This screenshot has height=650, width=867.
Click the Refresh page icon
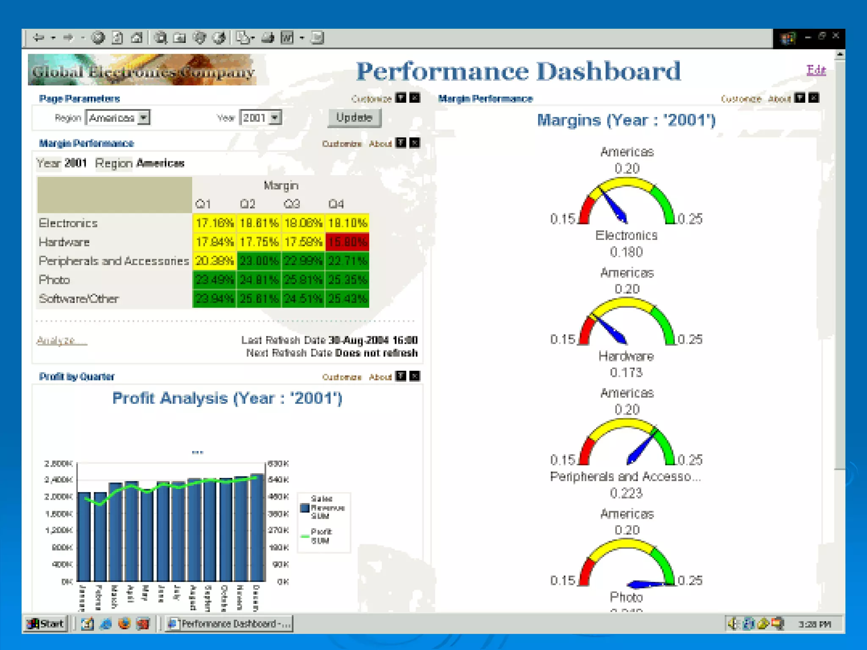(x=117, y=38)
